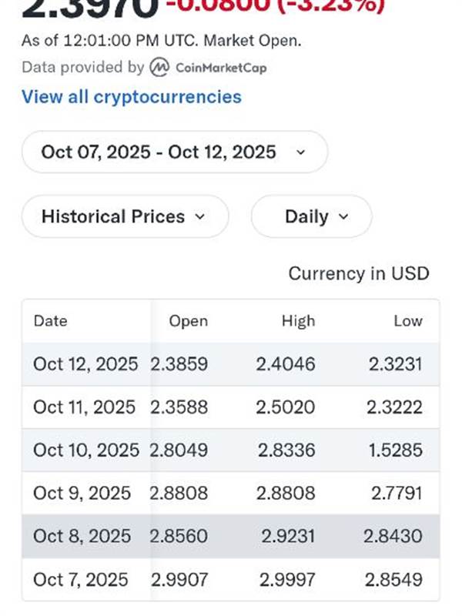Click the chevron next to Historical Prices
Screen dimensions: 462x616
click(x=200, y=217)
